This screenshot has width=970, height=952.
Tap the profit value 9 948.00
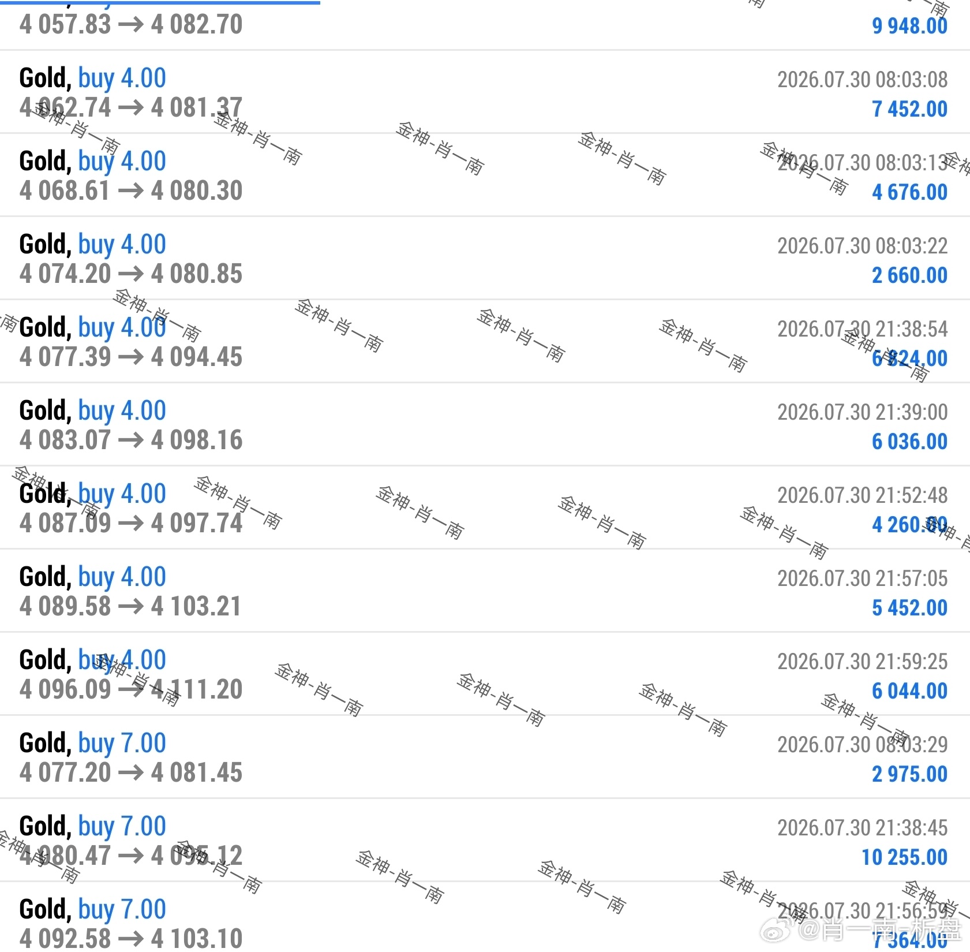click(909, 26)
